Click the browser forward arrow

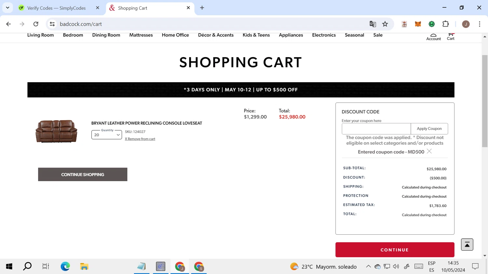[22, 24]
